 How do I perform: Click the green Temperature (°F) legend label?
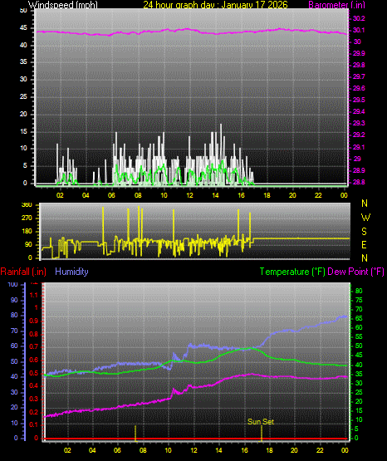pos(292,272)
